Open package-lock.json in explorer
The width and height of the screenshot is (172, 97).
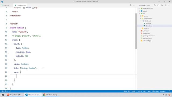(x=149, y=36)
